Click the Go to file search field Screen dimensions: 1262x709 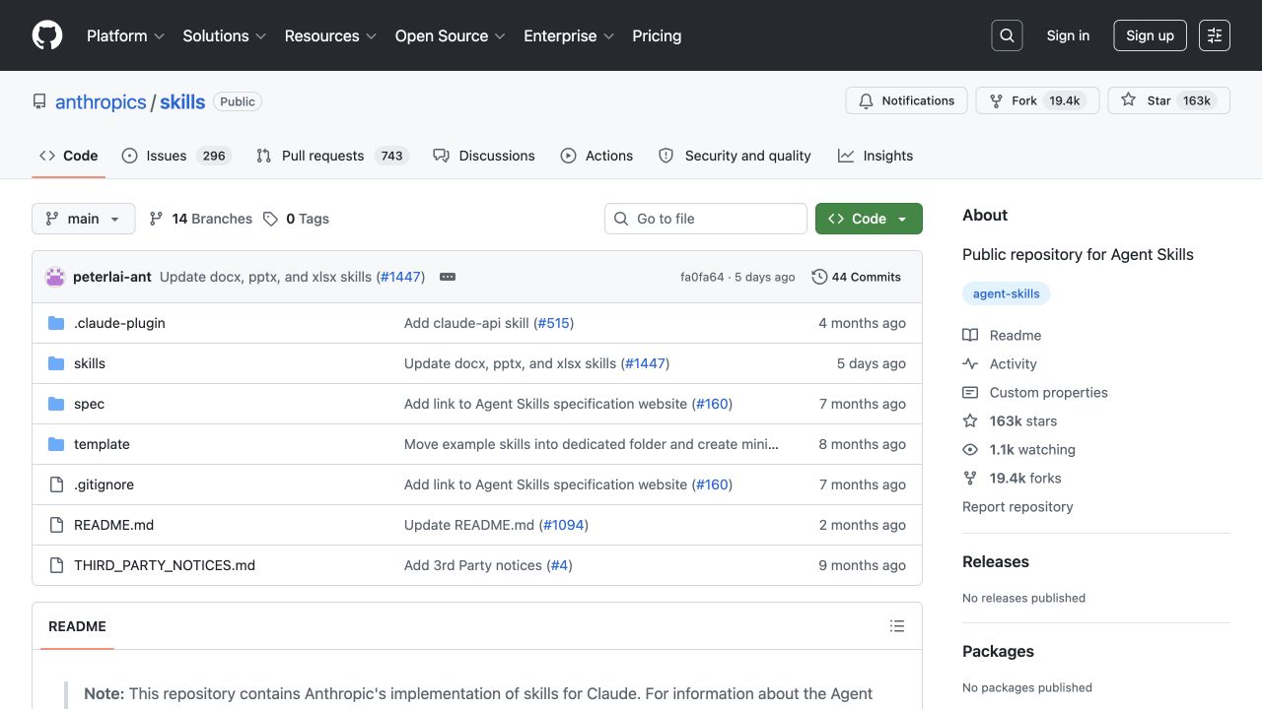[x=706, y=219]
